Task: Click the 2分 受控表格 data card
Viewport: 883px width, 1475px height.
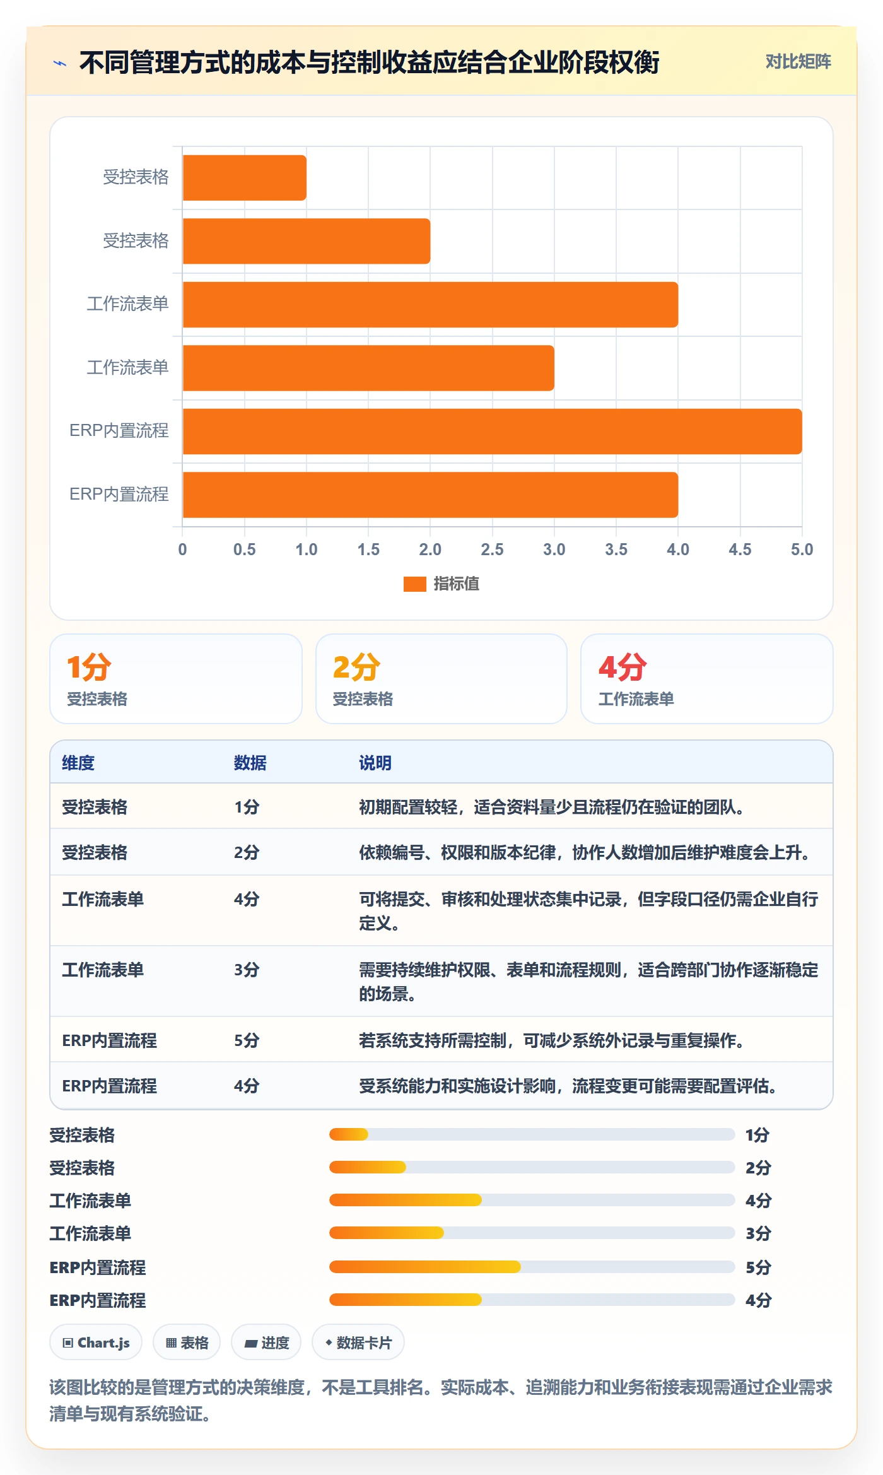Action: (441, 679)
